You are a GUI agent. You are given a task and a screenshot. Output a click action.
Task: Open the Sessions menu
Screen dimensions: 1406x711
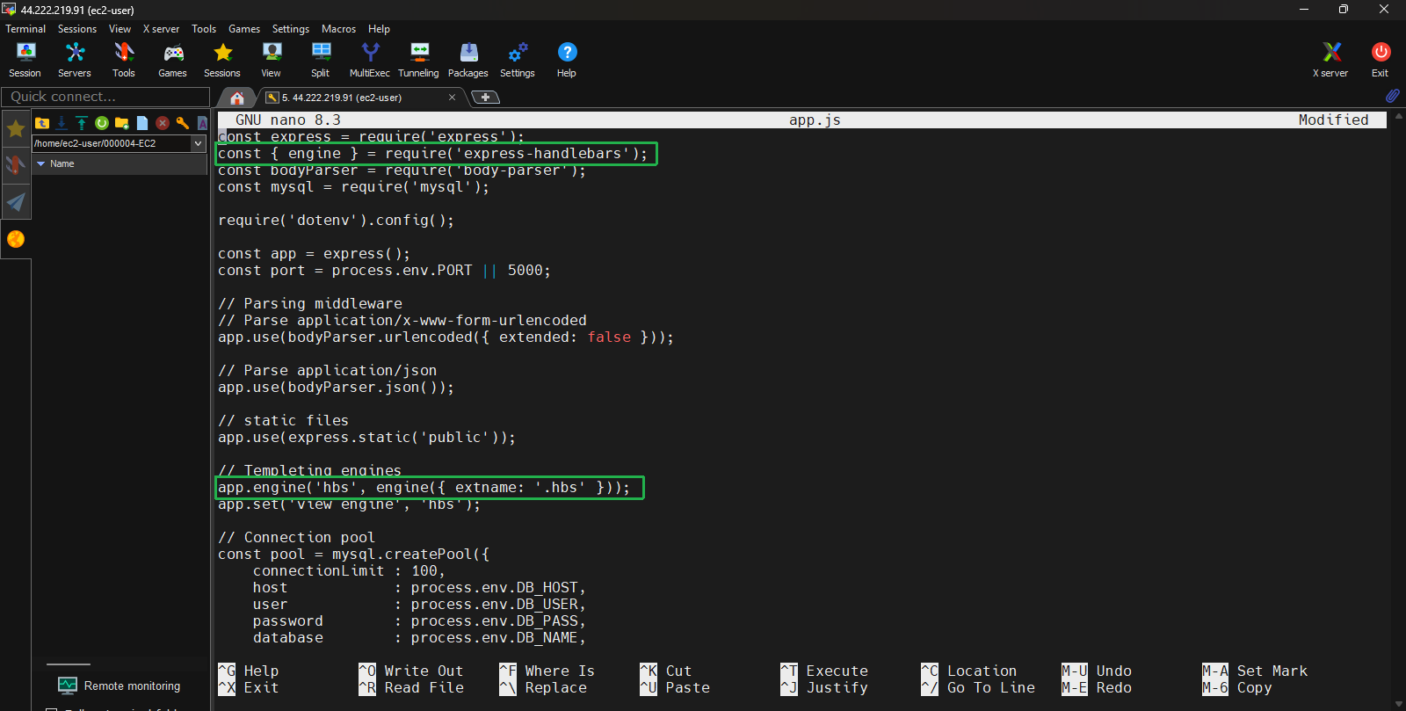click(x=77, y=29)
